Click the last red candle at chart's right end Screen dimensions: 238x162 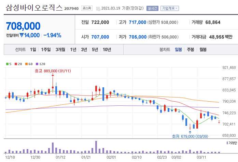point(219,122)
